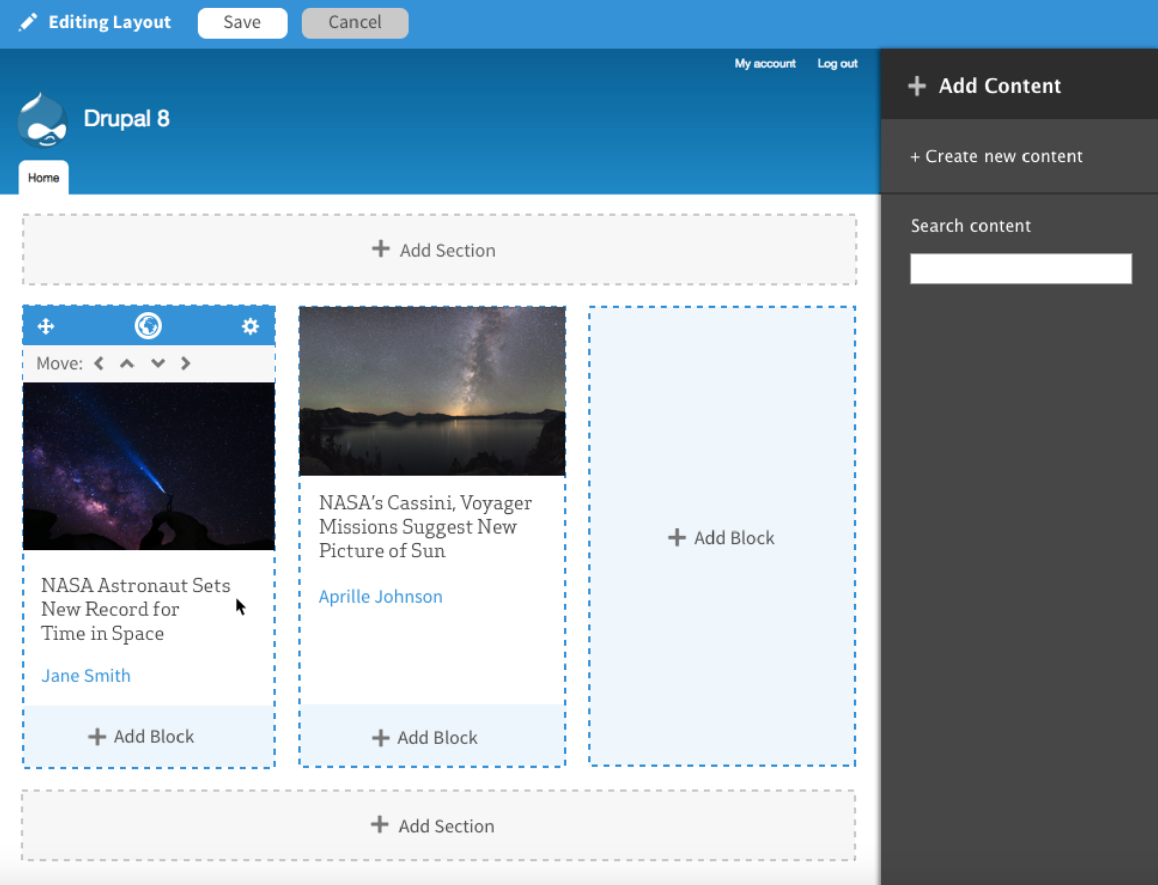
Task: Select the Home tab
Action: (x=43, y=178)
